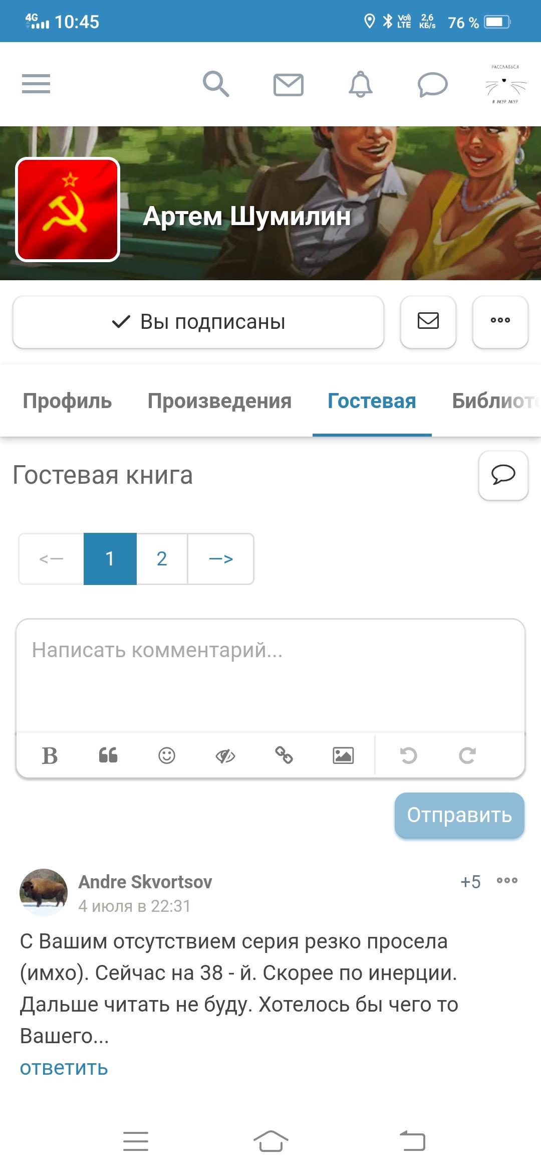The width and height of the screenshot is (541, 1173).
Task: Open profile more-options three dots button
Action: (500, 321)
